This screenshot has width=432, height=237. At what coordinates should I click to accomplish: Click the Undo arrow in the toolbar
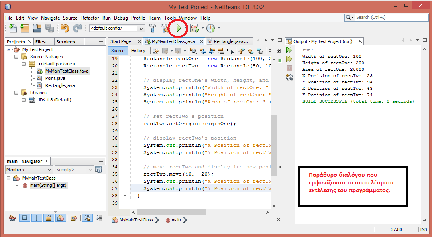pyautogui.click(x=65, y=28)
